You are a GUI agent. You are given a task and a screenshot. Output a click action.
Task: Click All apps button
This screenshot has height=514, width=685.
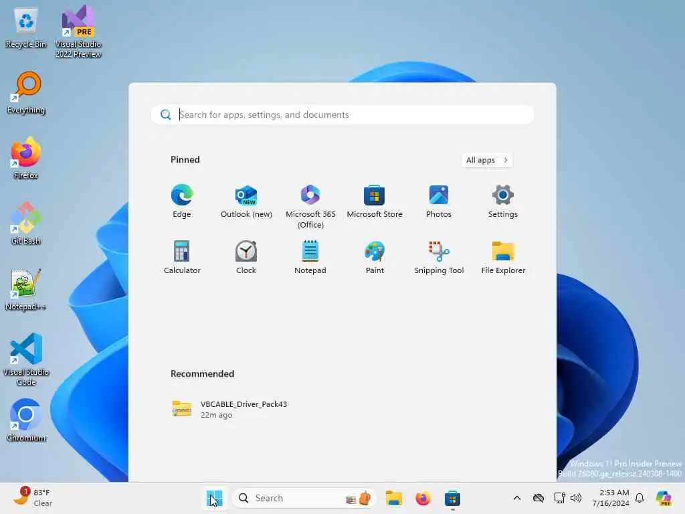point(487,160)
